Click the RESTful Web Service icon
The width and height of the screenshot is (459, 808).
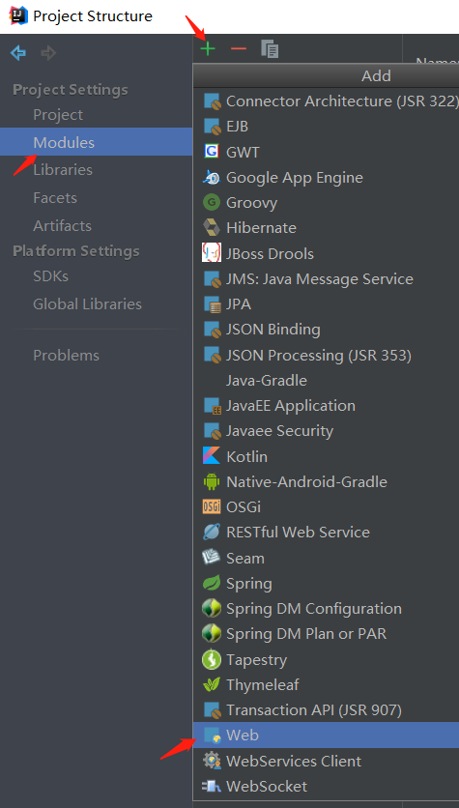pyautogui.click(x=212, y=533)
